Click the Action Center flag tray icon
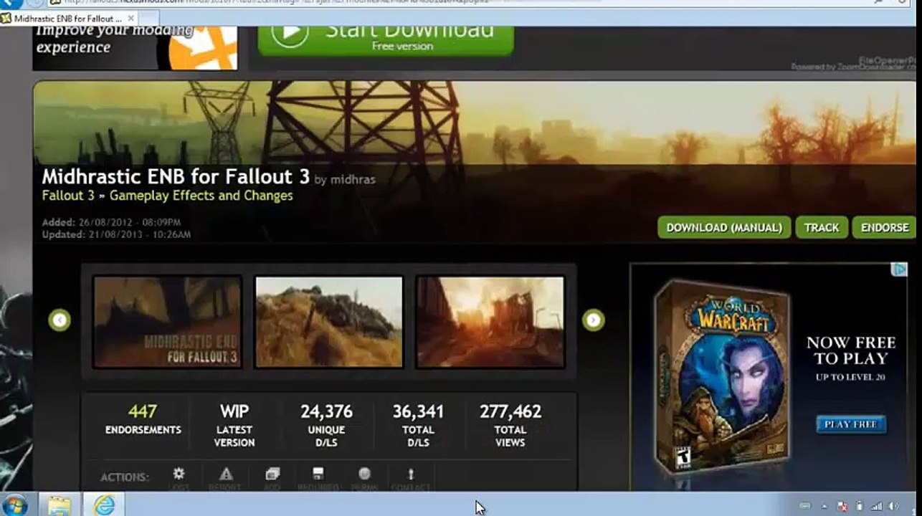Screen dimensions: 922x516 point(842,506)
